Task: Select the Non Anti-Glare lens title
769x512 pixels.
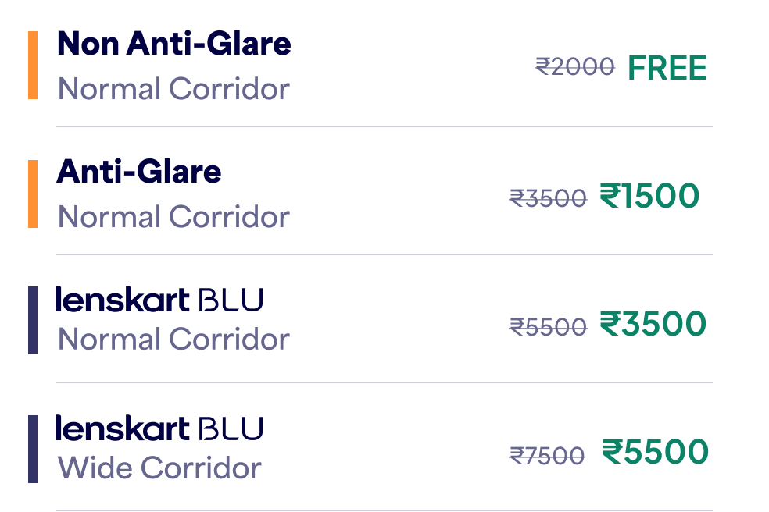Action: pyautogui.click(x=173, y=44)
